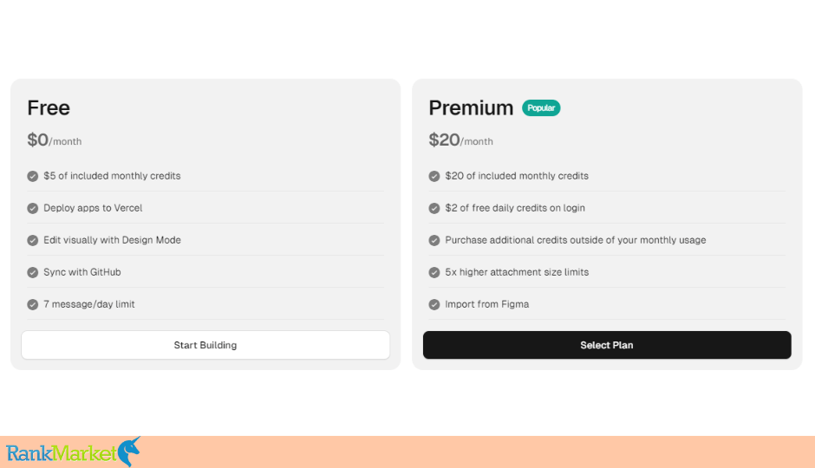Click the checkmark beside 7 message/day limit
The image size is (815, 468).
point(33,304)
